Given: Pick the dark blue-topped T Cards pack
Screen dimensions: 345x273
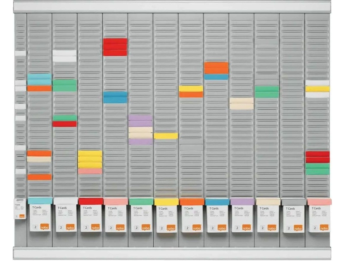Looking at the screenshot, I should (217, 215).
